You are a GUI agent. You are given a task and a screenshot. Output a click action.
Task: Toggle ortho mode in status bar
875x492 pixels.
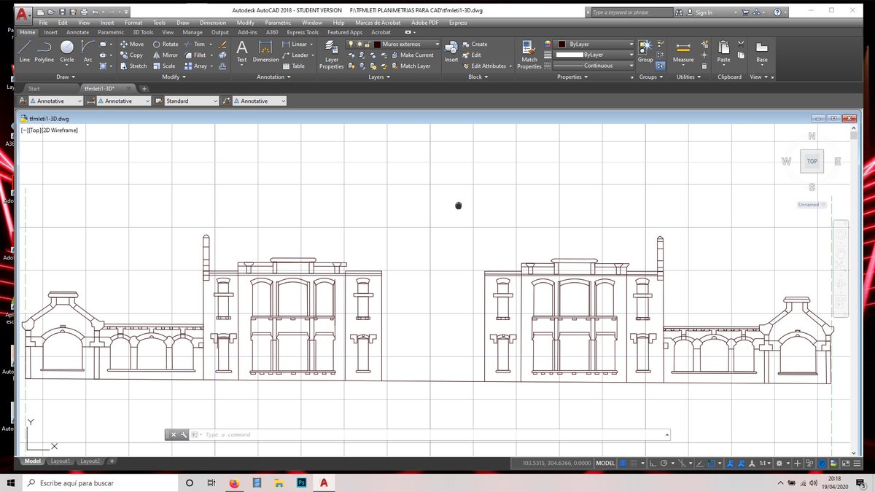point(653,463)
